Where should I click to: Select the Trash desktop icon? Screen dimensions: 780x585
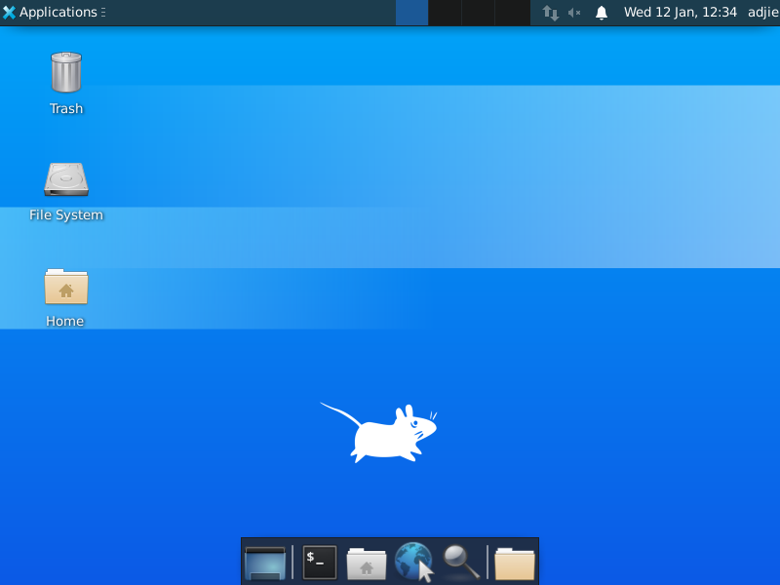pyautogui.click(x=66, y=72)
